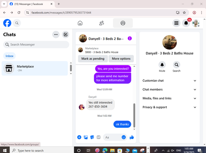This screenshot has width=206, height=153.
Task: Expand the Chat members section
Action: (x=169, y=89)
